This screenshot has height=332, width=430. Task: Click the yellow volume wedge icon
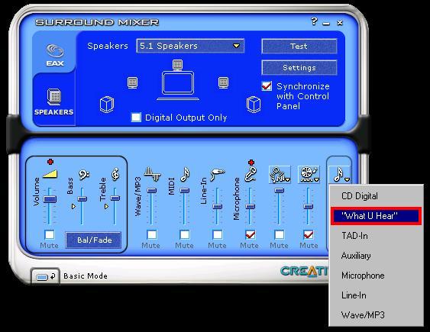coord(50,174)
